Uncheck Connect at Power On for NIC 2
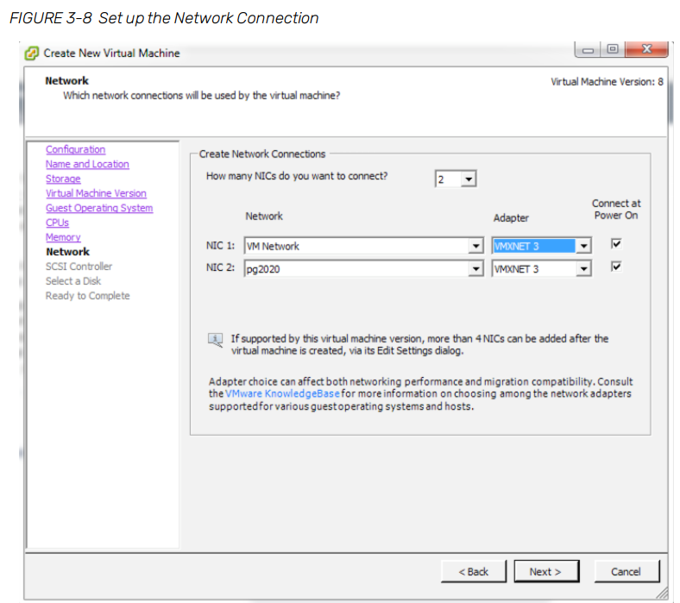This screenshot has height=603, width=680. coord(616,267)
